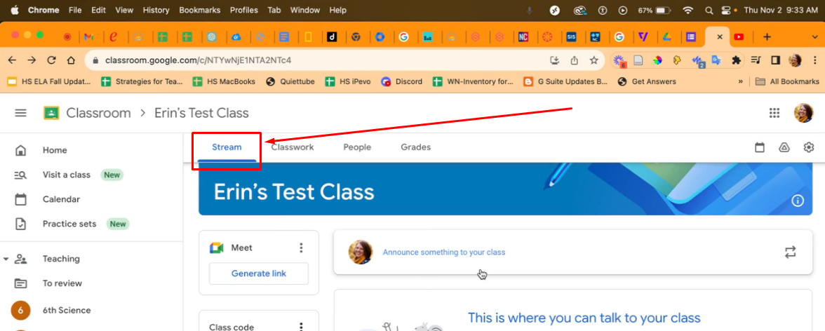Open Chrome side panel icon
Image resolution: width=825 pixels, height=331 pixels.
click(775, 60)
